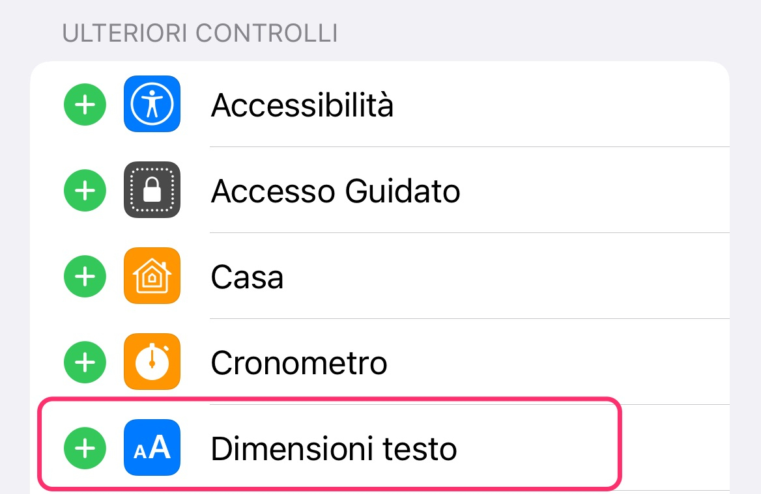This screenshot has width=761, height=494.
Task: Add Accesso Guidato using green plus
Action: point(85,190)
